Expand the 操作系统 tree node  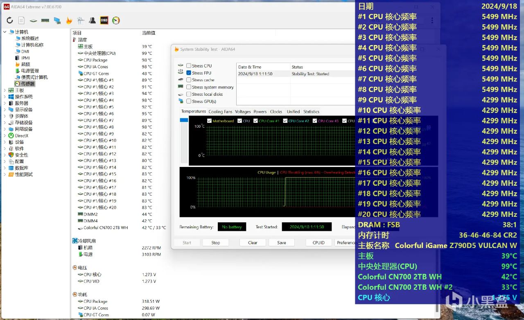[5, 97]
